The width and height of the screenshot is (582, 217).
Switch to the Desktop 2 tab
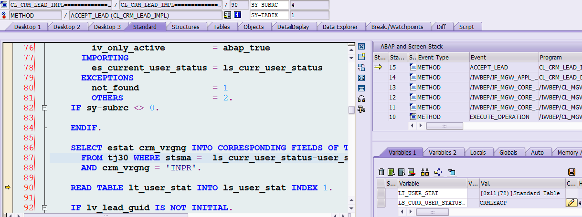point(67,27)
